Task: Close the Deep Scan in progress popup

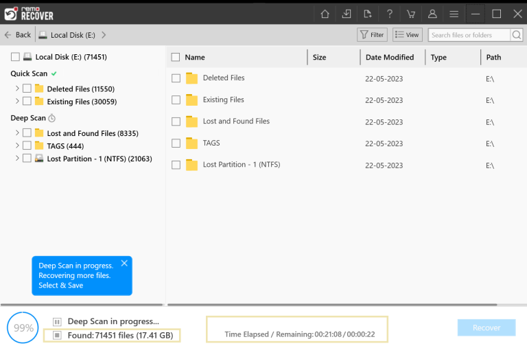Action: [x=124, y=264]
